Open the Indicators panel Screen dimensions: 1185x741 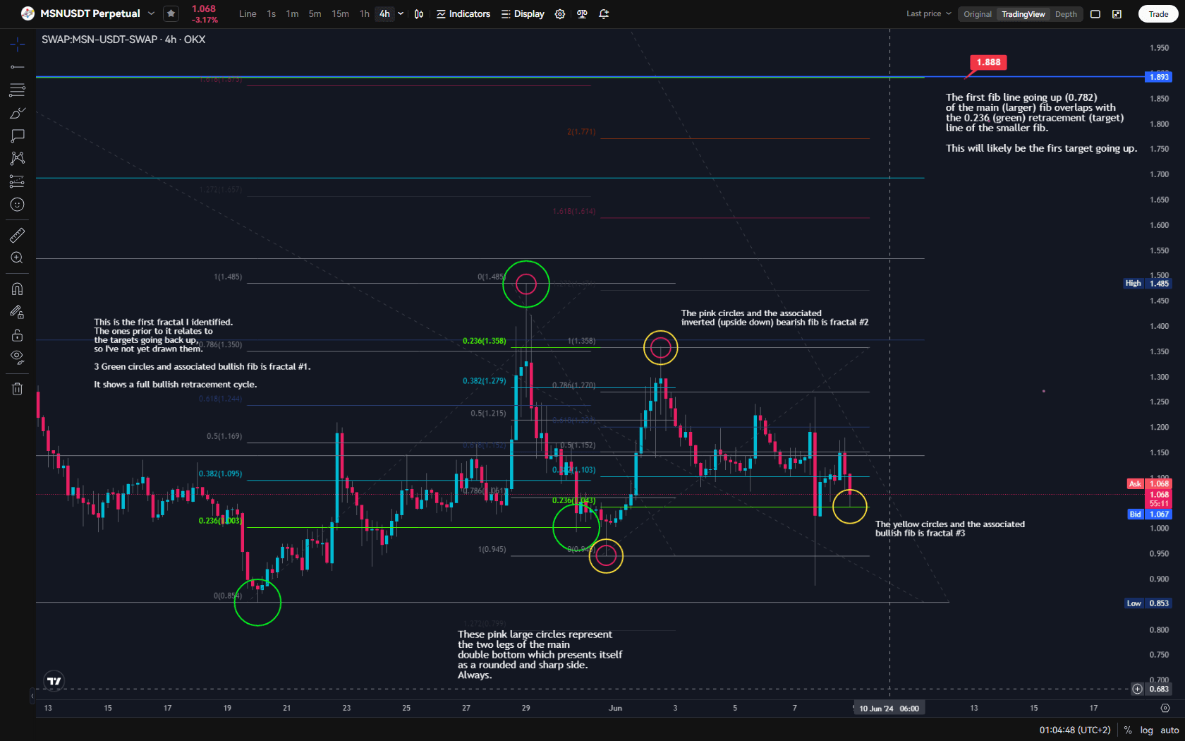click(x=463, y=14)
